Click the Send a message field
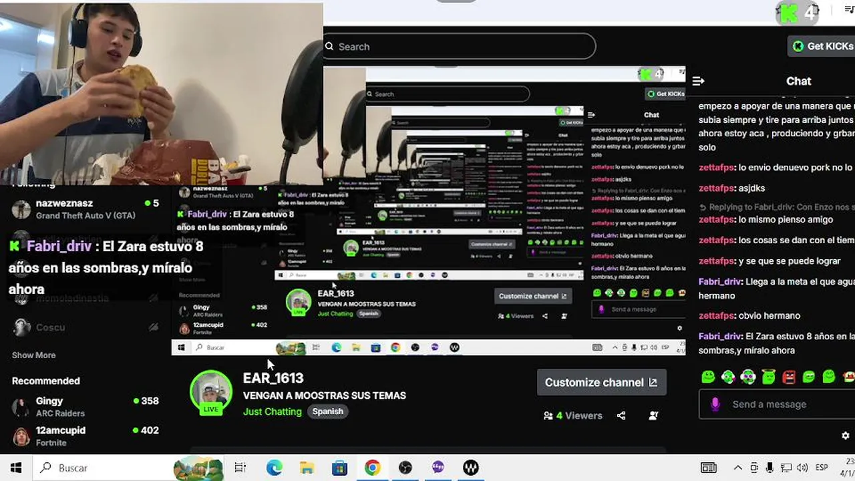Screen dimensions: 855x481 pos(778,404)
